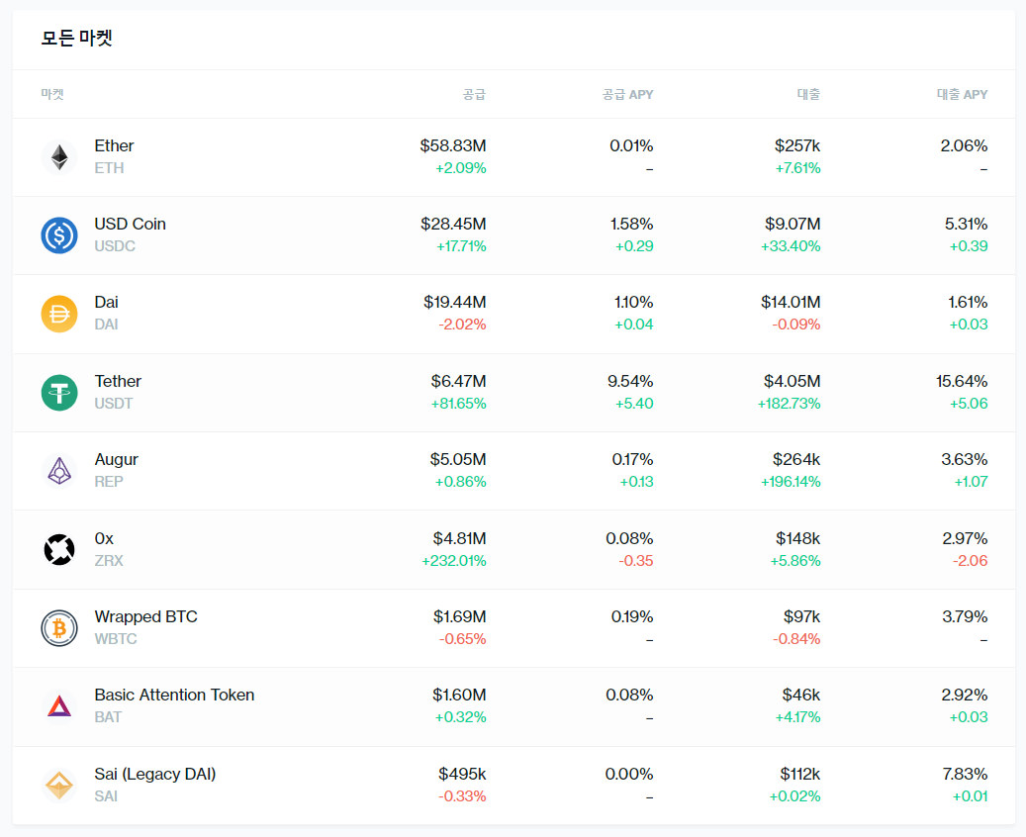The height and width of the screenshot is (837, 1026).
Task: Click 0x borrow value $148k
Action: (x=797, y=538)
